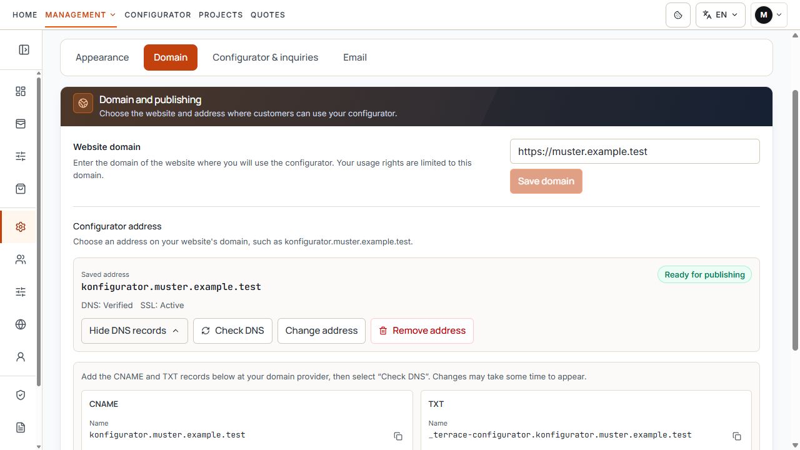Run Check DNS

tap(232, 331)
